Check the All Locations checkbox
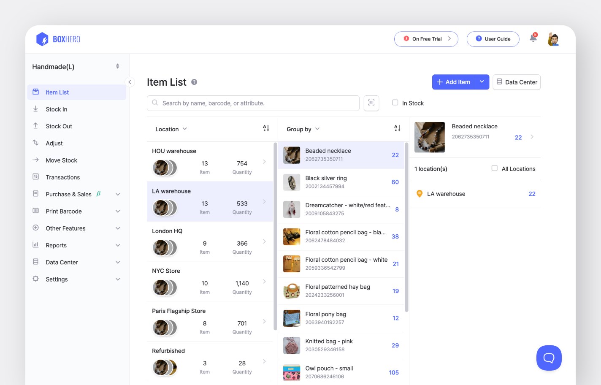The height and width of the screenshot is (385, 601). pos(494,168)
